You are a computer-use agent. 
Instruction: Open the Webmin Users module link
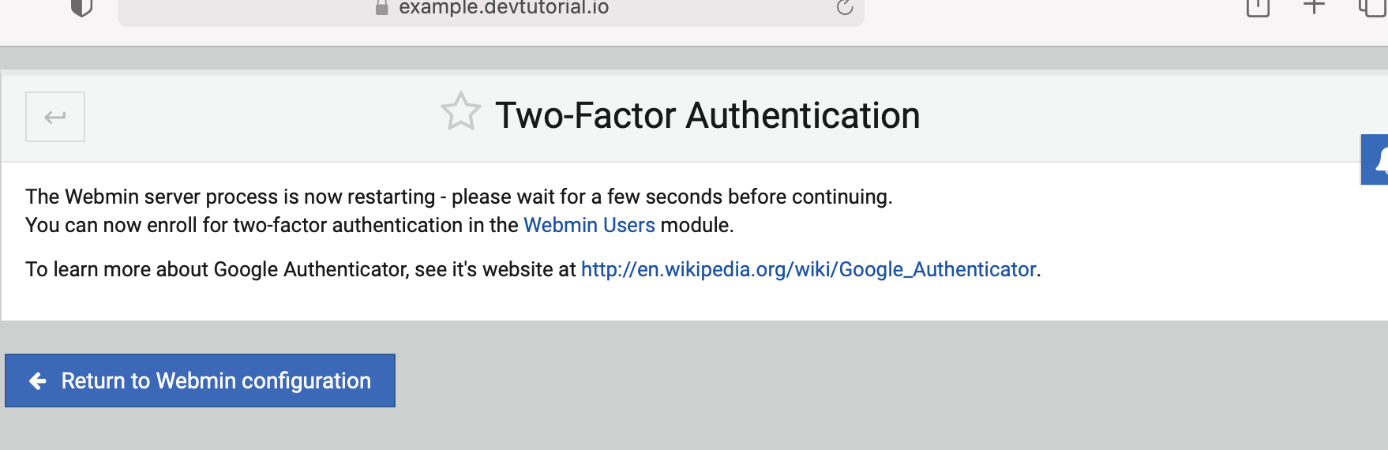(x=589, y=225)
